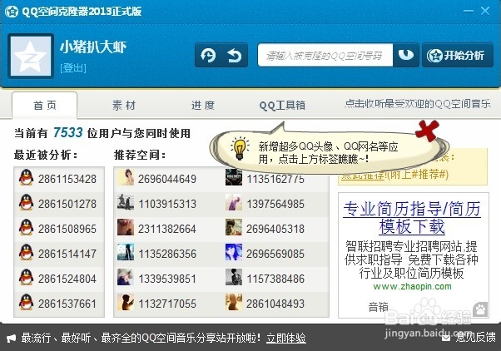Viewport: 501px width, 351px height.
Task: Open recommended space 1157388486
Action: 275,279
